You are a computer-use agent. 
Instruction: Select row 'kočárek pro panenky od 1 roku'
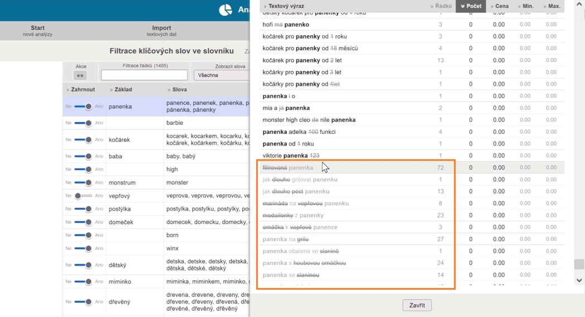412,36
